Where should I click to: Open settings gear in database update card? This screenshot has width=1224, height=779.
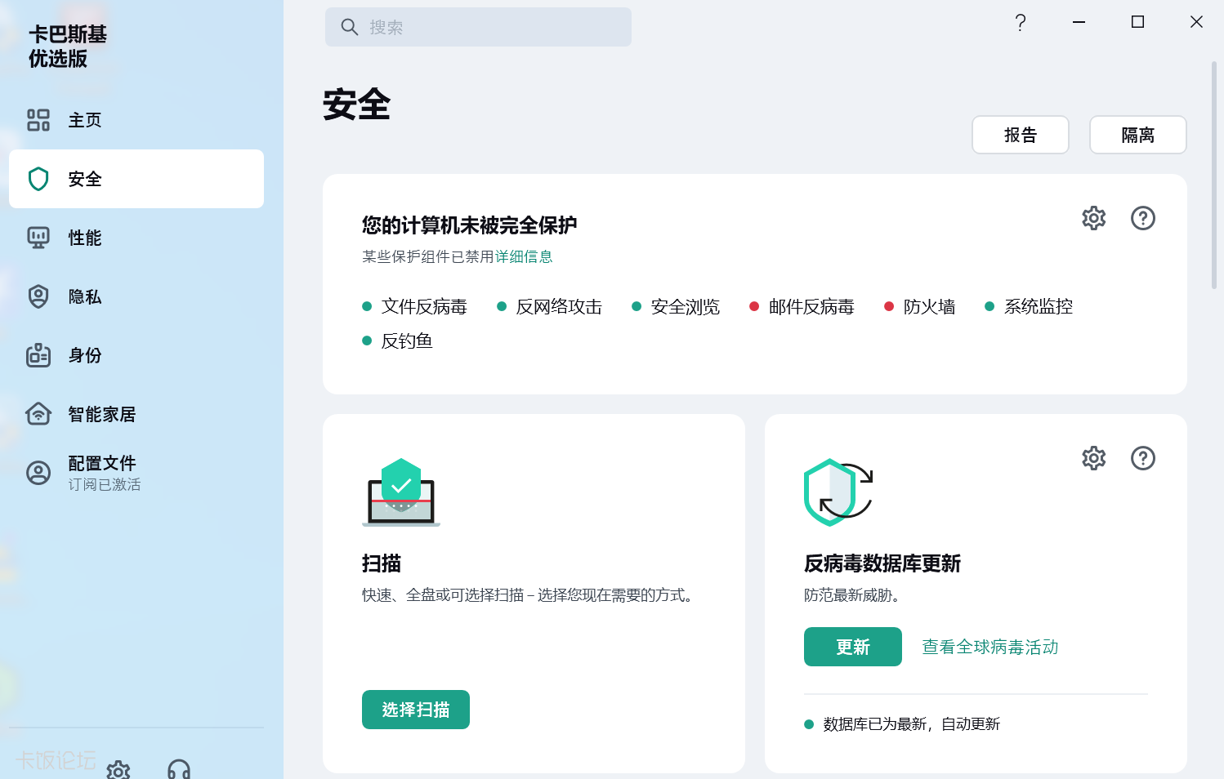click(x=1094, y=458)
